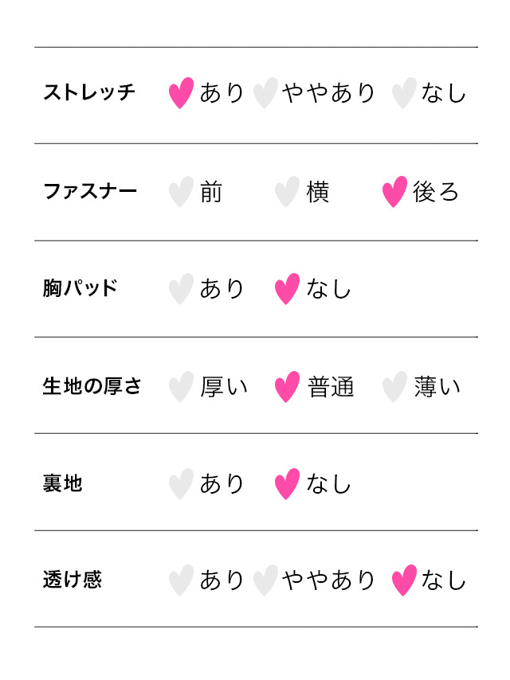Click gray heart for ストレッチ なし
The width and height of the screenshot is (510, 680).
(404, 93)
